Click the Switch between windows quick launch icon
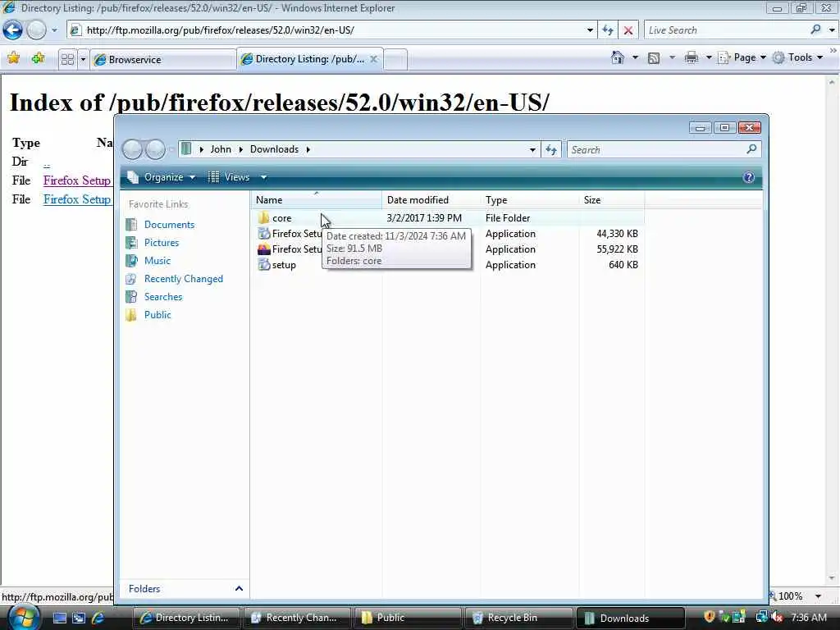Screen dimensions: 840x630 (x=79, y=618)
